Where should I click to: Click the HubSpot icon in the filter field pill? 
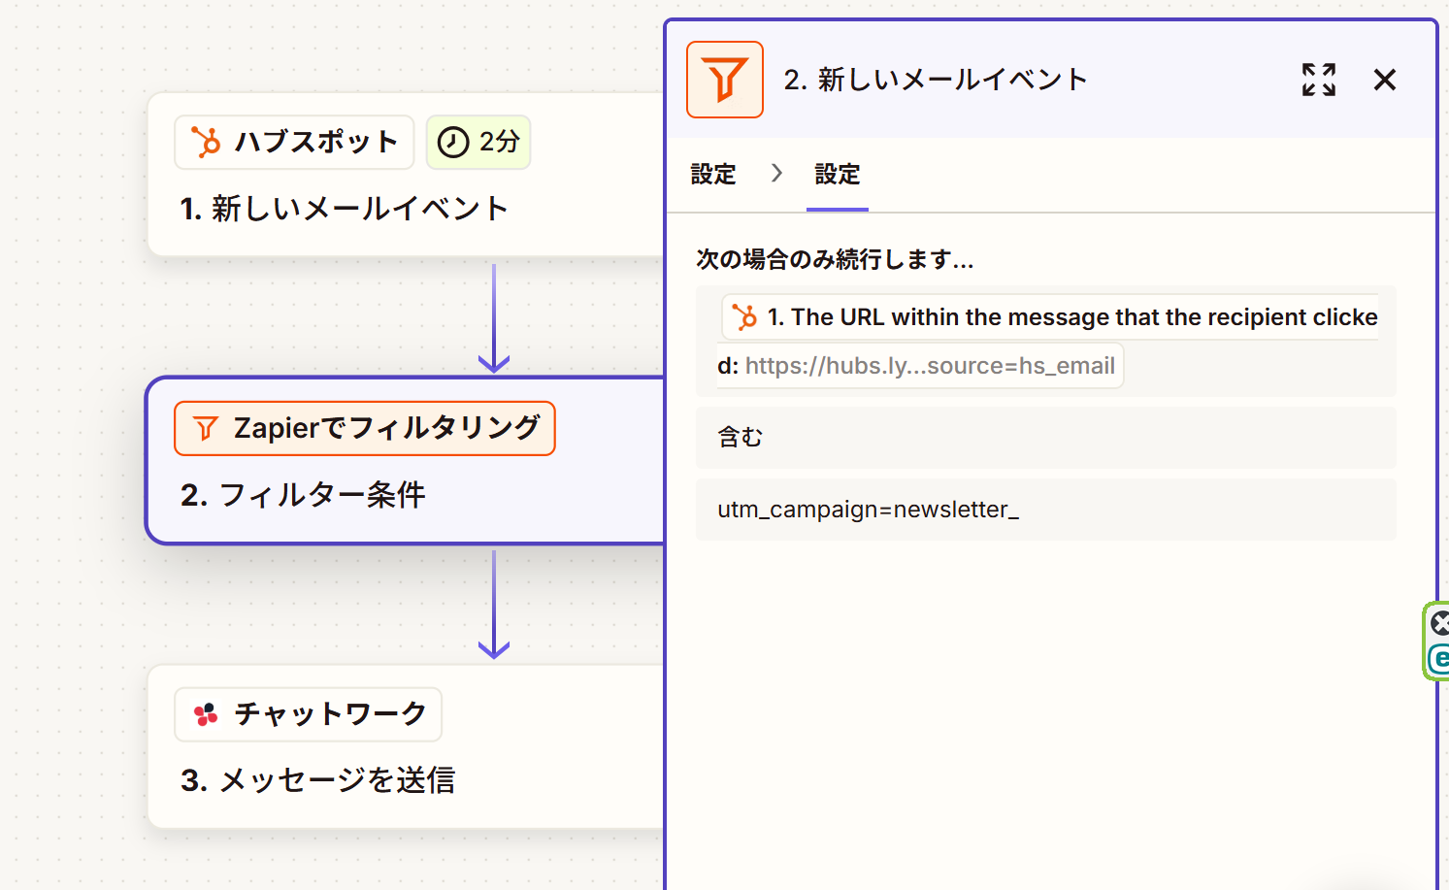744,317
